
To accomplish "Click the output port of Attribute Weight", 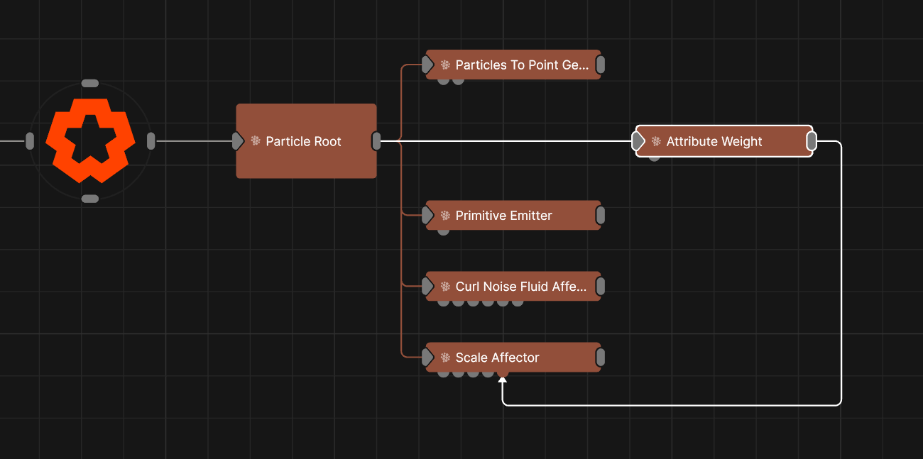I will coord(812,141).
